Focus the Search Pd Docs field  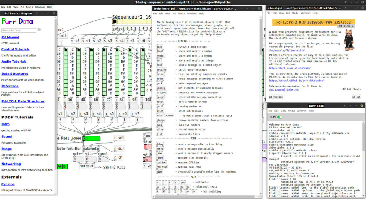[x=19, y=30]
